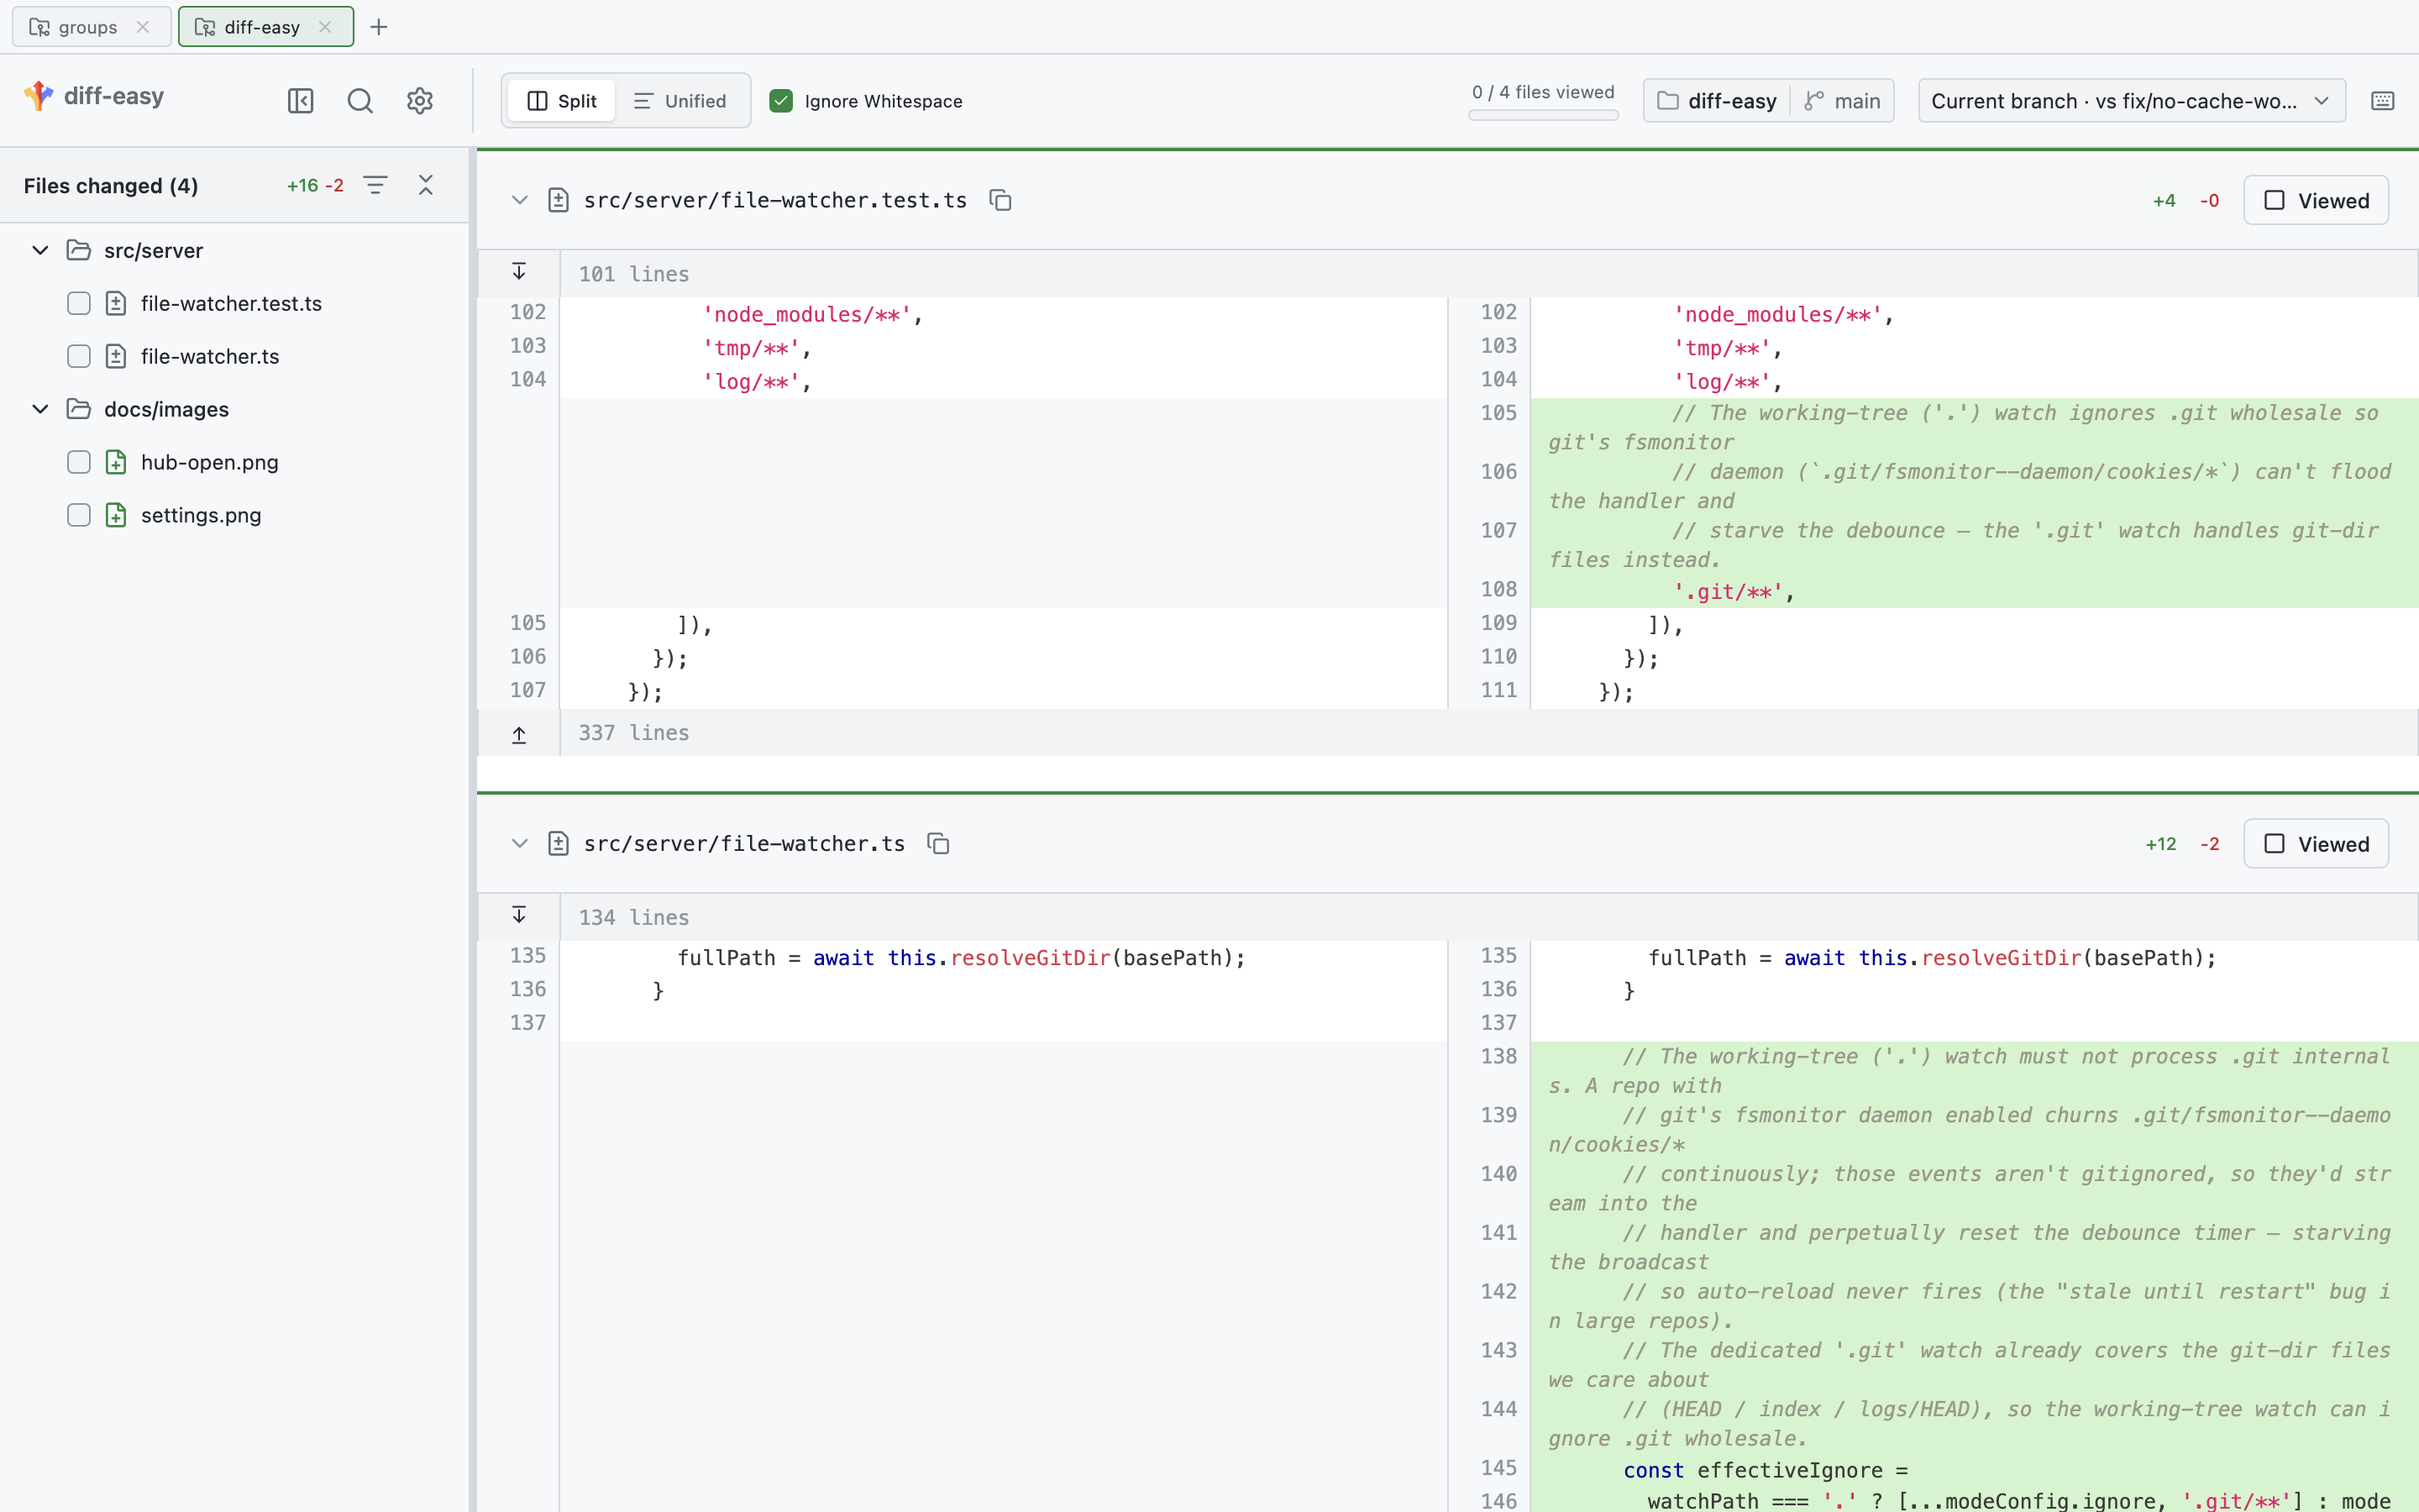Switch to Unified view
The image size is (2419, 1512).
(680, 101)
